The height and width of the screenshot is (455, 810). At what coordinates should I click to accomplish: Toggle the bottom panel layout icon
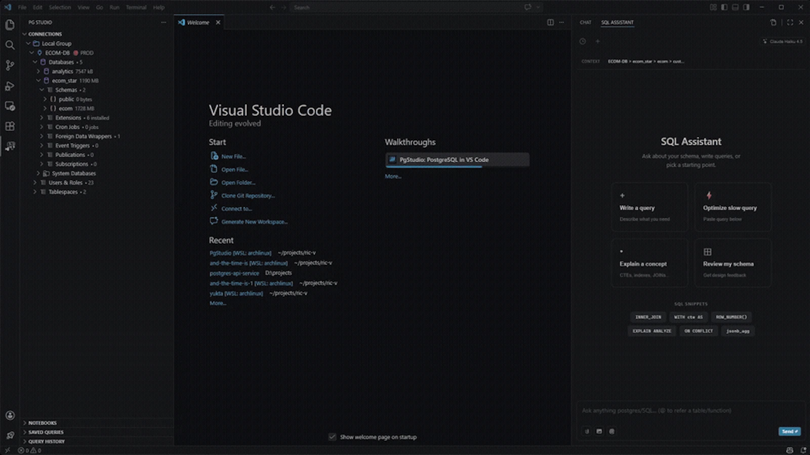tap(735, 7)
